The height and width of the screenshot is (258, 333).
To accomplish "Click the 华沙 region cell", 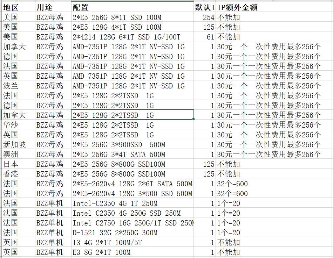I will pos(18,125).
